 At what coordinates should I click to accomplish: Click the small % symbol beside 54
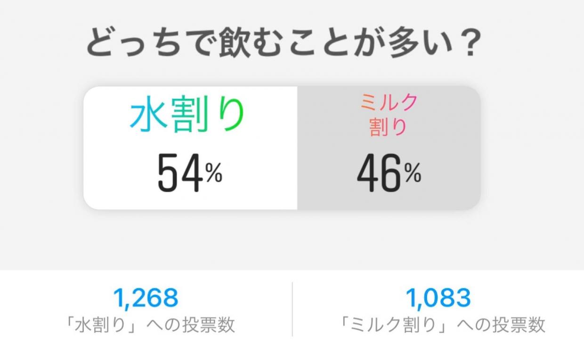214,175
